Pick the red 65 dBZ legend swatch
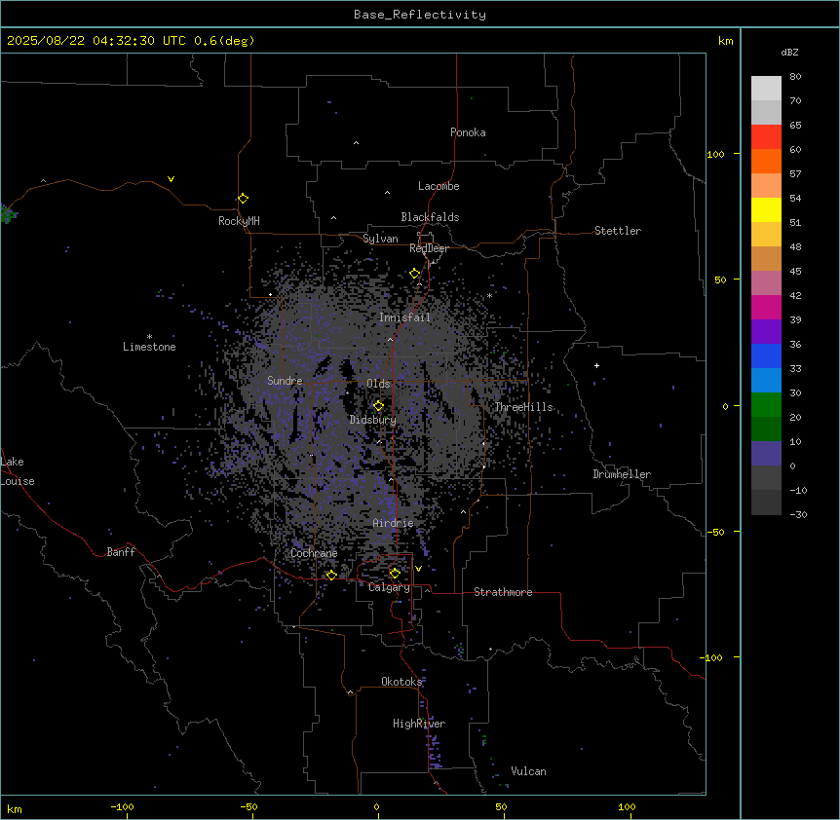This screenshot has height=820, width=840. [x=766, y=137]
